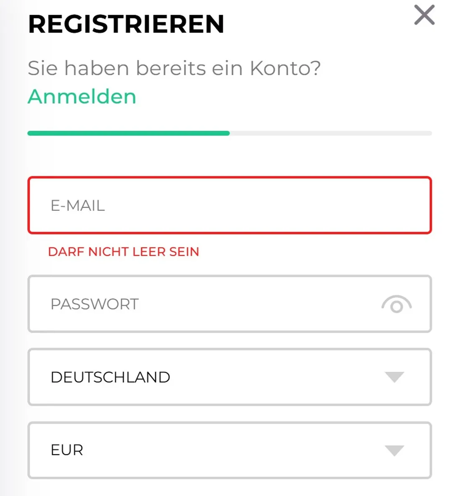Click the 'Sie haben bereits ein Konto?' text
460x496 pixels.
pos(174,68)
